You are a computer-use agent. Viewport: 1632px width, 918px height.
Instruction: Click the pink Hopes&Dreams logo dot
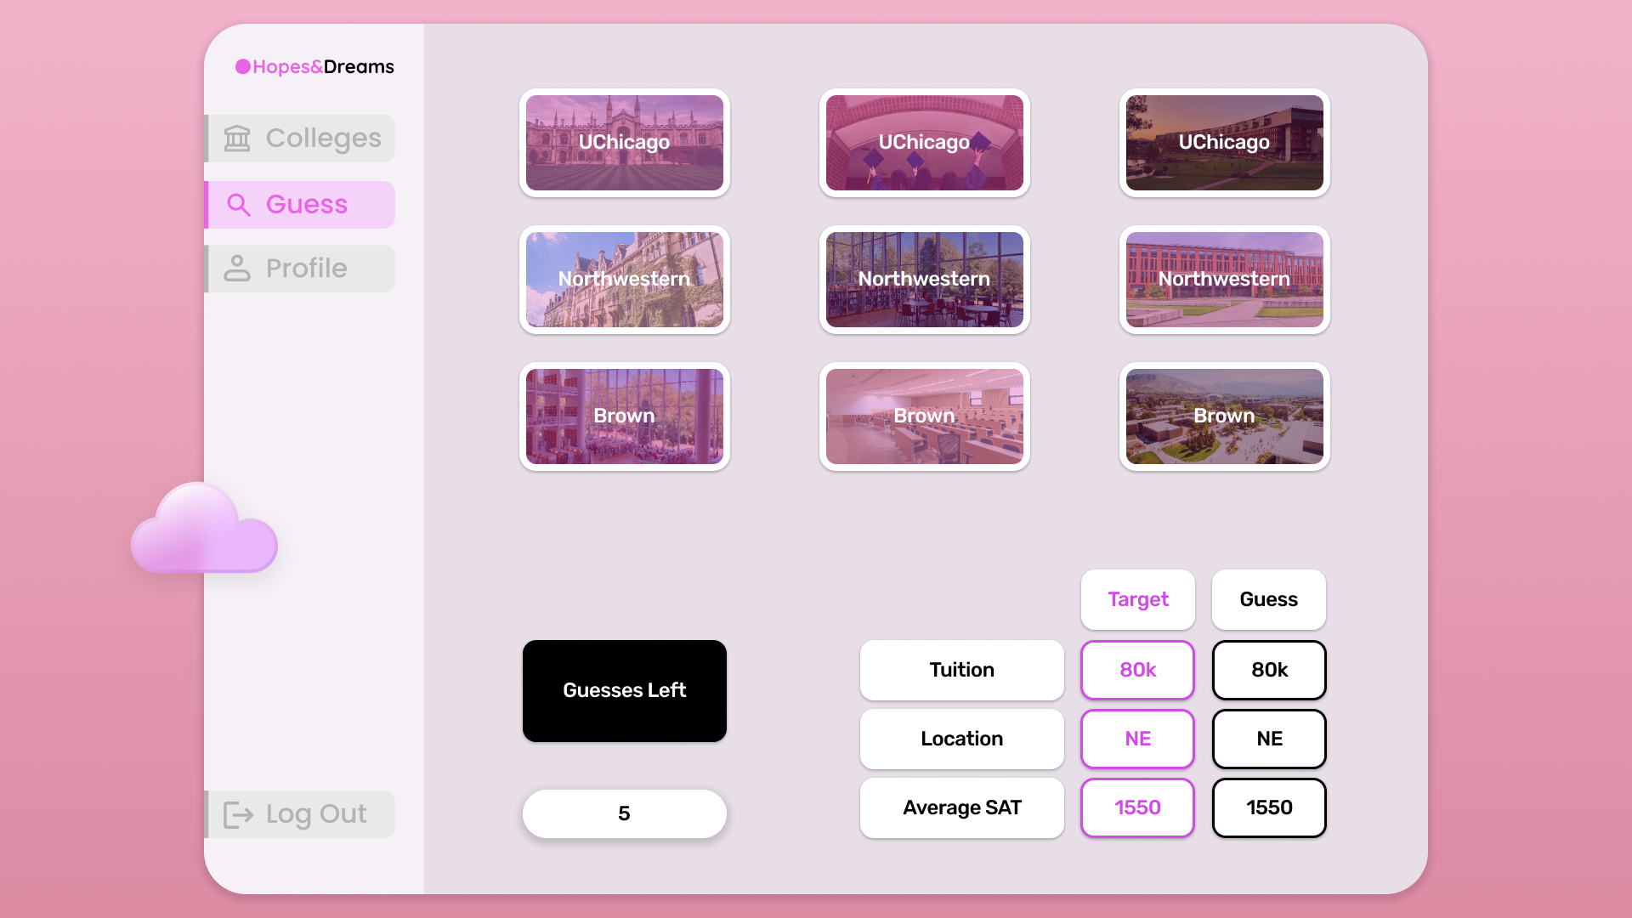coord(243,67)
